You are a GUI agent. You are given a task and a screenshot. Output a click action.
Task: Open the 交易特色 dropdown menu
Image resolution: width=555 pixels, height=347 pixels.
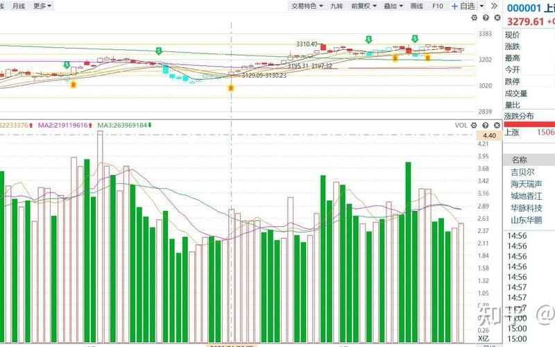coord(307,6)
